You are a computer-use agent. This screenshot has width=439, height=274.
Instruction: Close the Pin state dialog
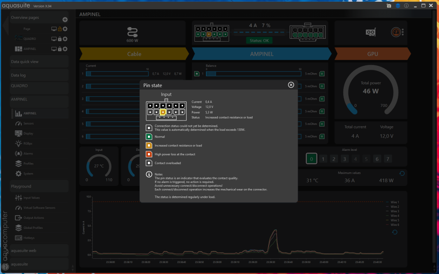[291, 85]
